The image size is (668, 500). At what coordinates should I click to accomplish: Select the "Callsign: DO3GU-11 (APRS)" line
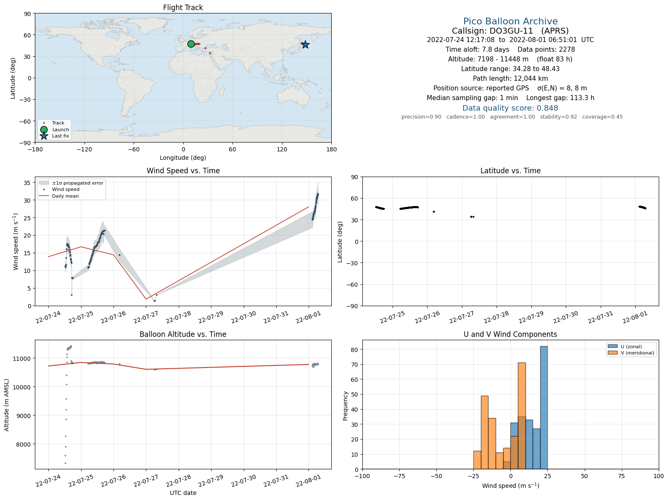[x=510, y=31]
